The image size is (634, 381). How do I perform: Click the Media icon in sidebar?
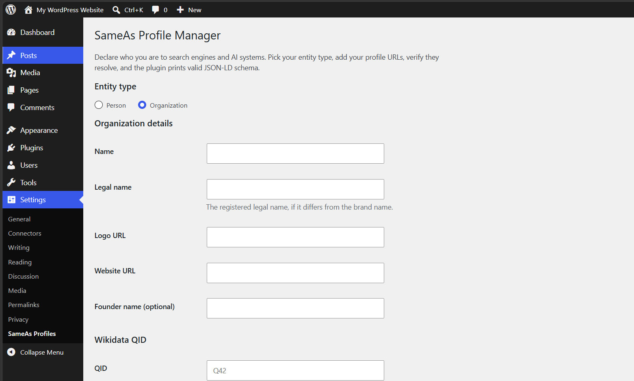tap(11, 72)
